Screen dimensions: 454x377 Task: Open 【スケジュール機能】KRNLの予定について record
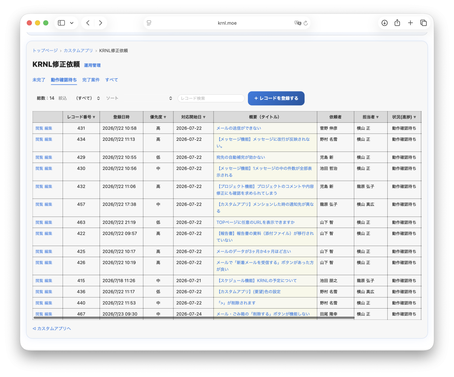[x=257, y=281]
